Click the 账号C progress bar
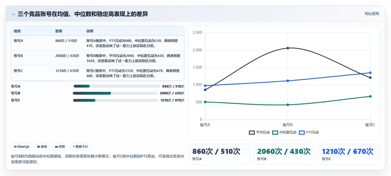This screenshot has height=176, width=391. [116, 100]
